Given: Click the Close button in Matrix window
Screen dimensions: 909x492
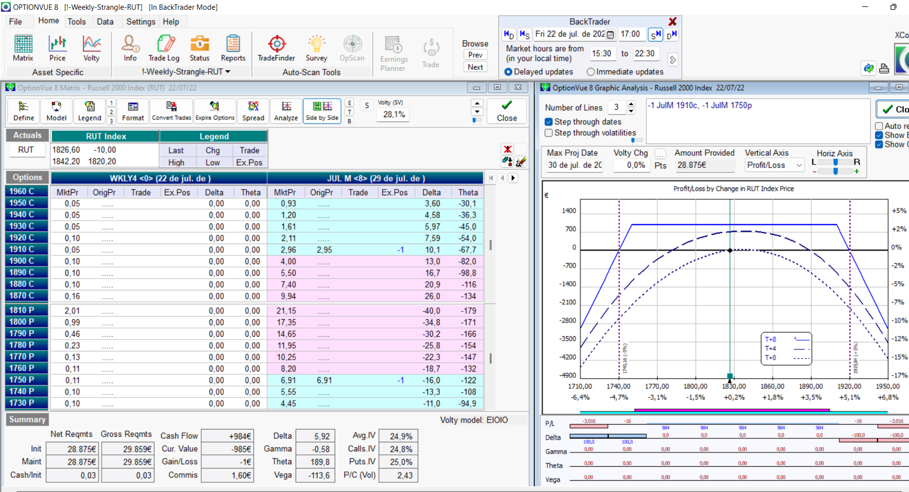Looking at the screenshot, I should [507, 111].
